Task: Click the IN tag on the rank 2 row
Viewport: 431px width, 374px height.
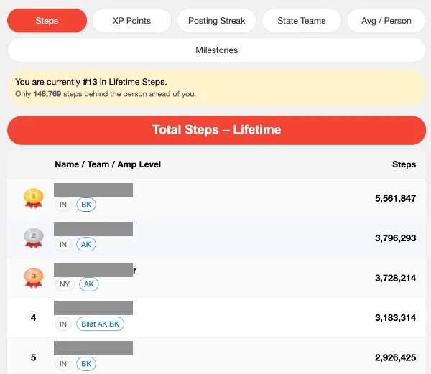Action: click(x=63, y=244)
